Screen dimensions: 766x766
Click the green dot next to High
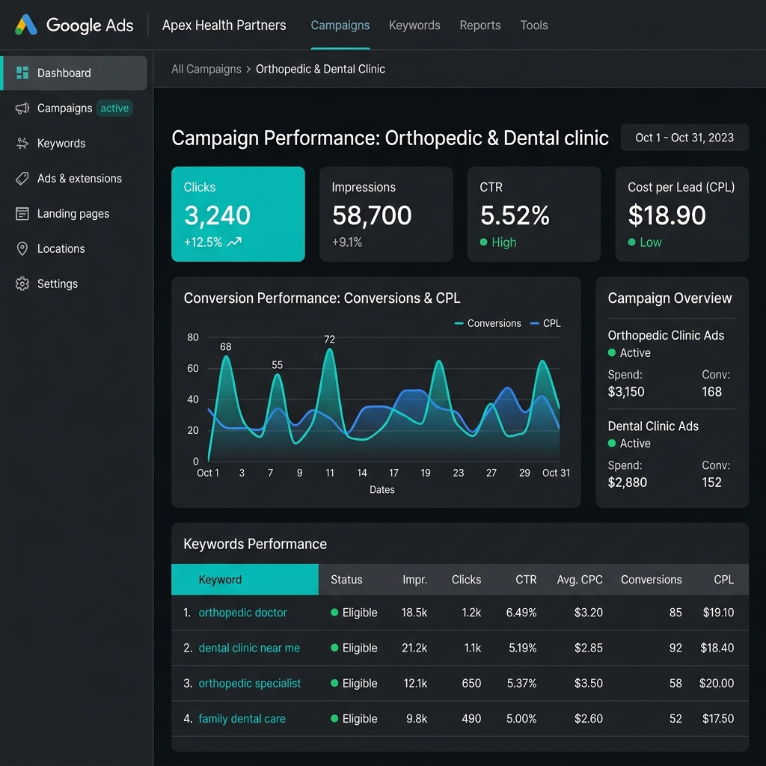click(484, 242)
